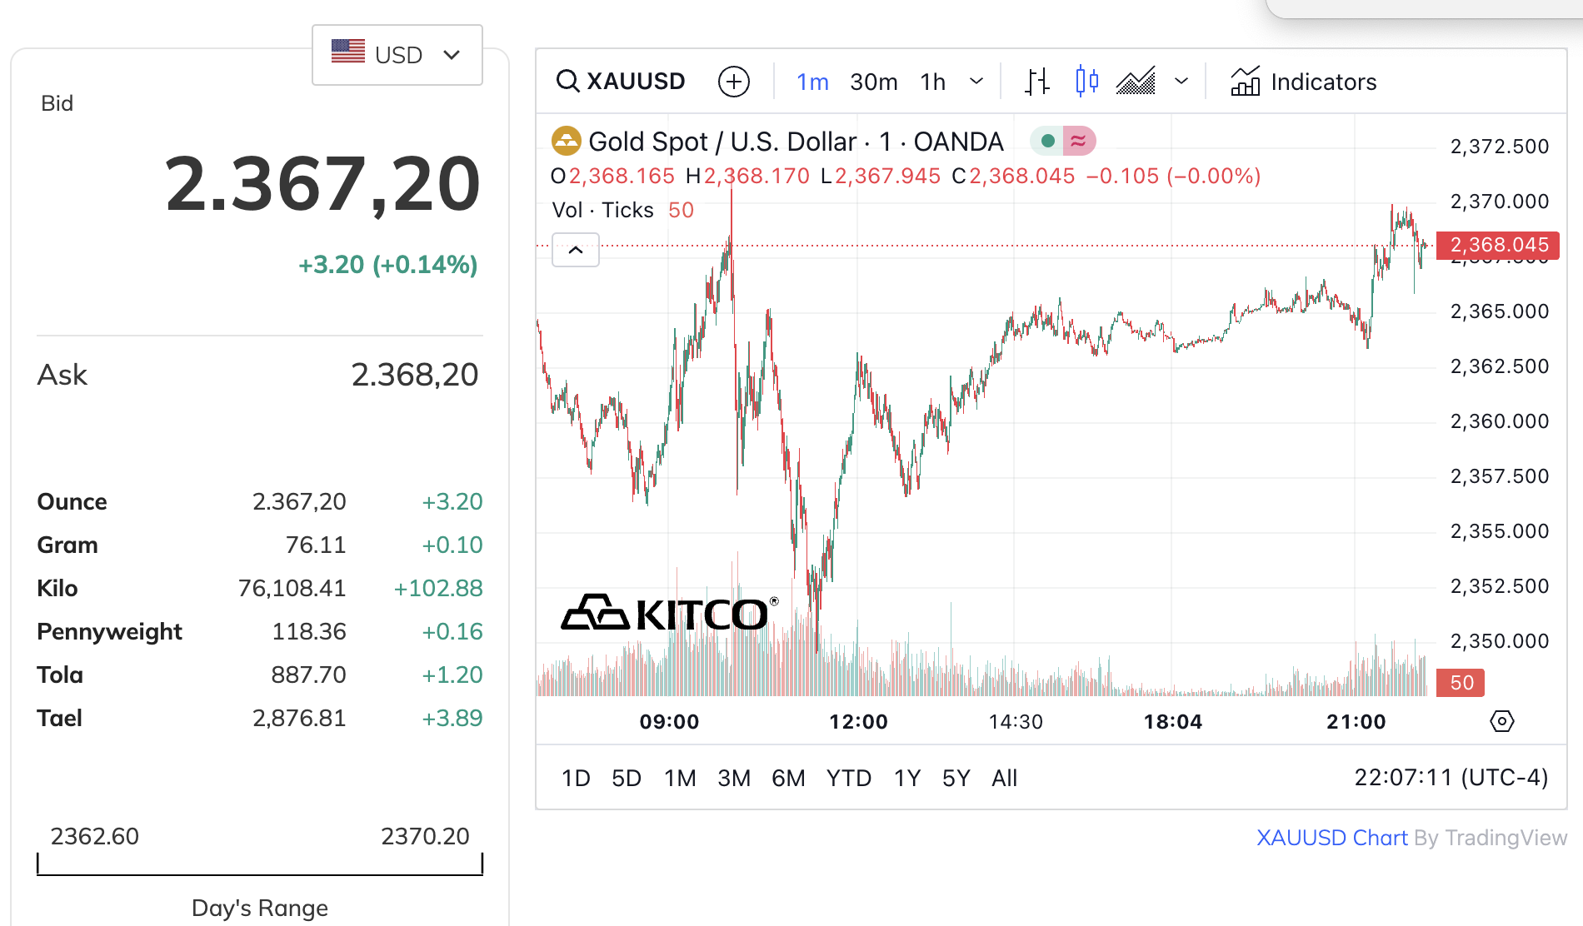Expand more chart styles dropdown
Screen dimensions: 1583x926
(x=1181, y=82)
